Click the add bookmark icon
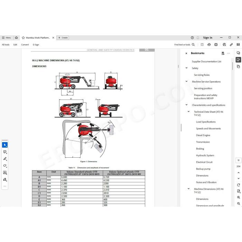Viewport: 242px width, 242px height. coord(223,53)
